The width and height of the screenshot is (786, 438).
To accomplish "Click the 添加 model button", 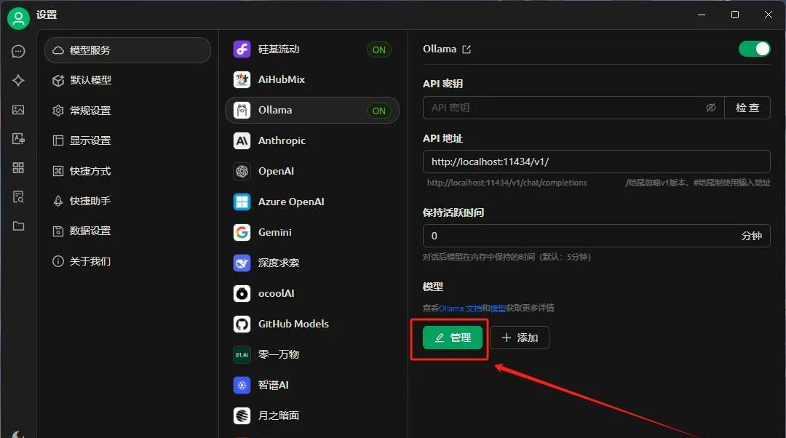I will [x=520, y=338].
